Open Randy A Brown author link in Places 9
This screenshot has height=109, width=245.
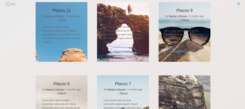coord(178,16)
